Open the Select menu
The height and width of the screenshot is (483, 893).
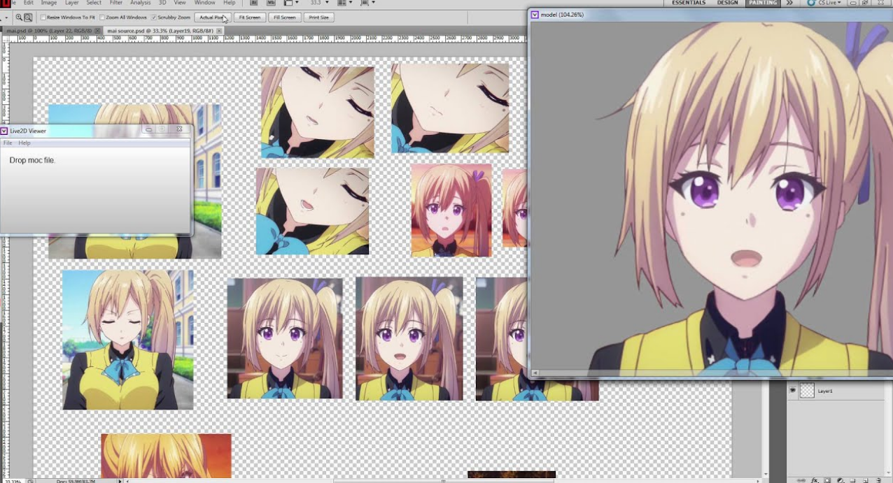click(94, 3)
